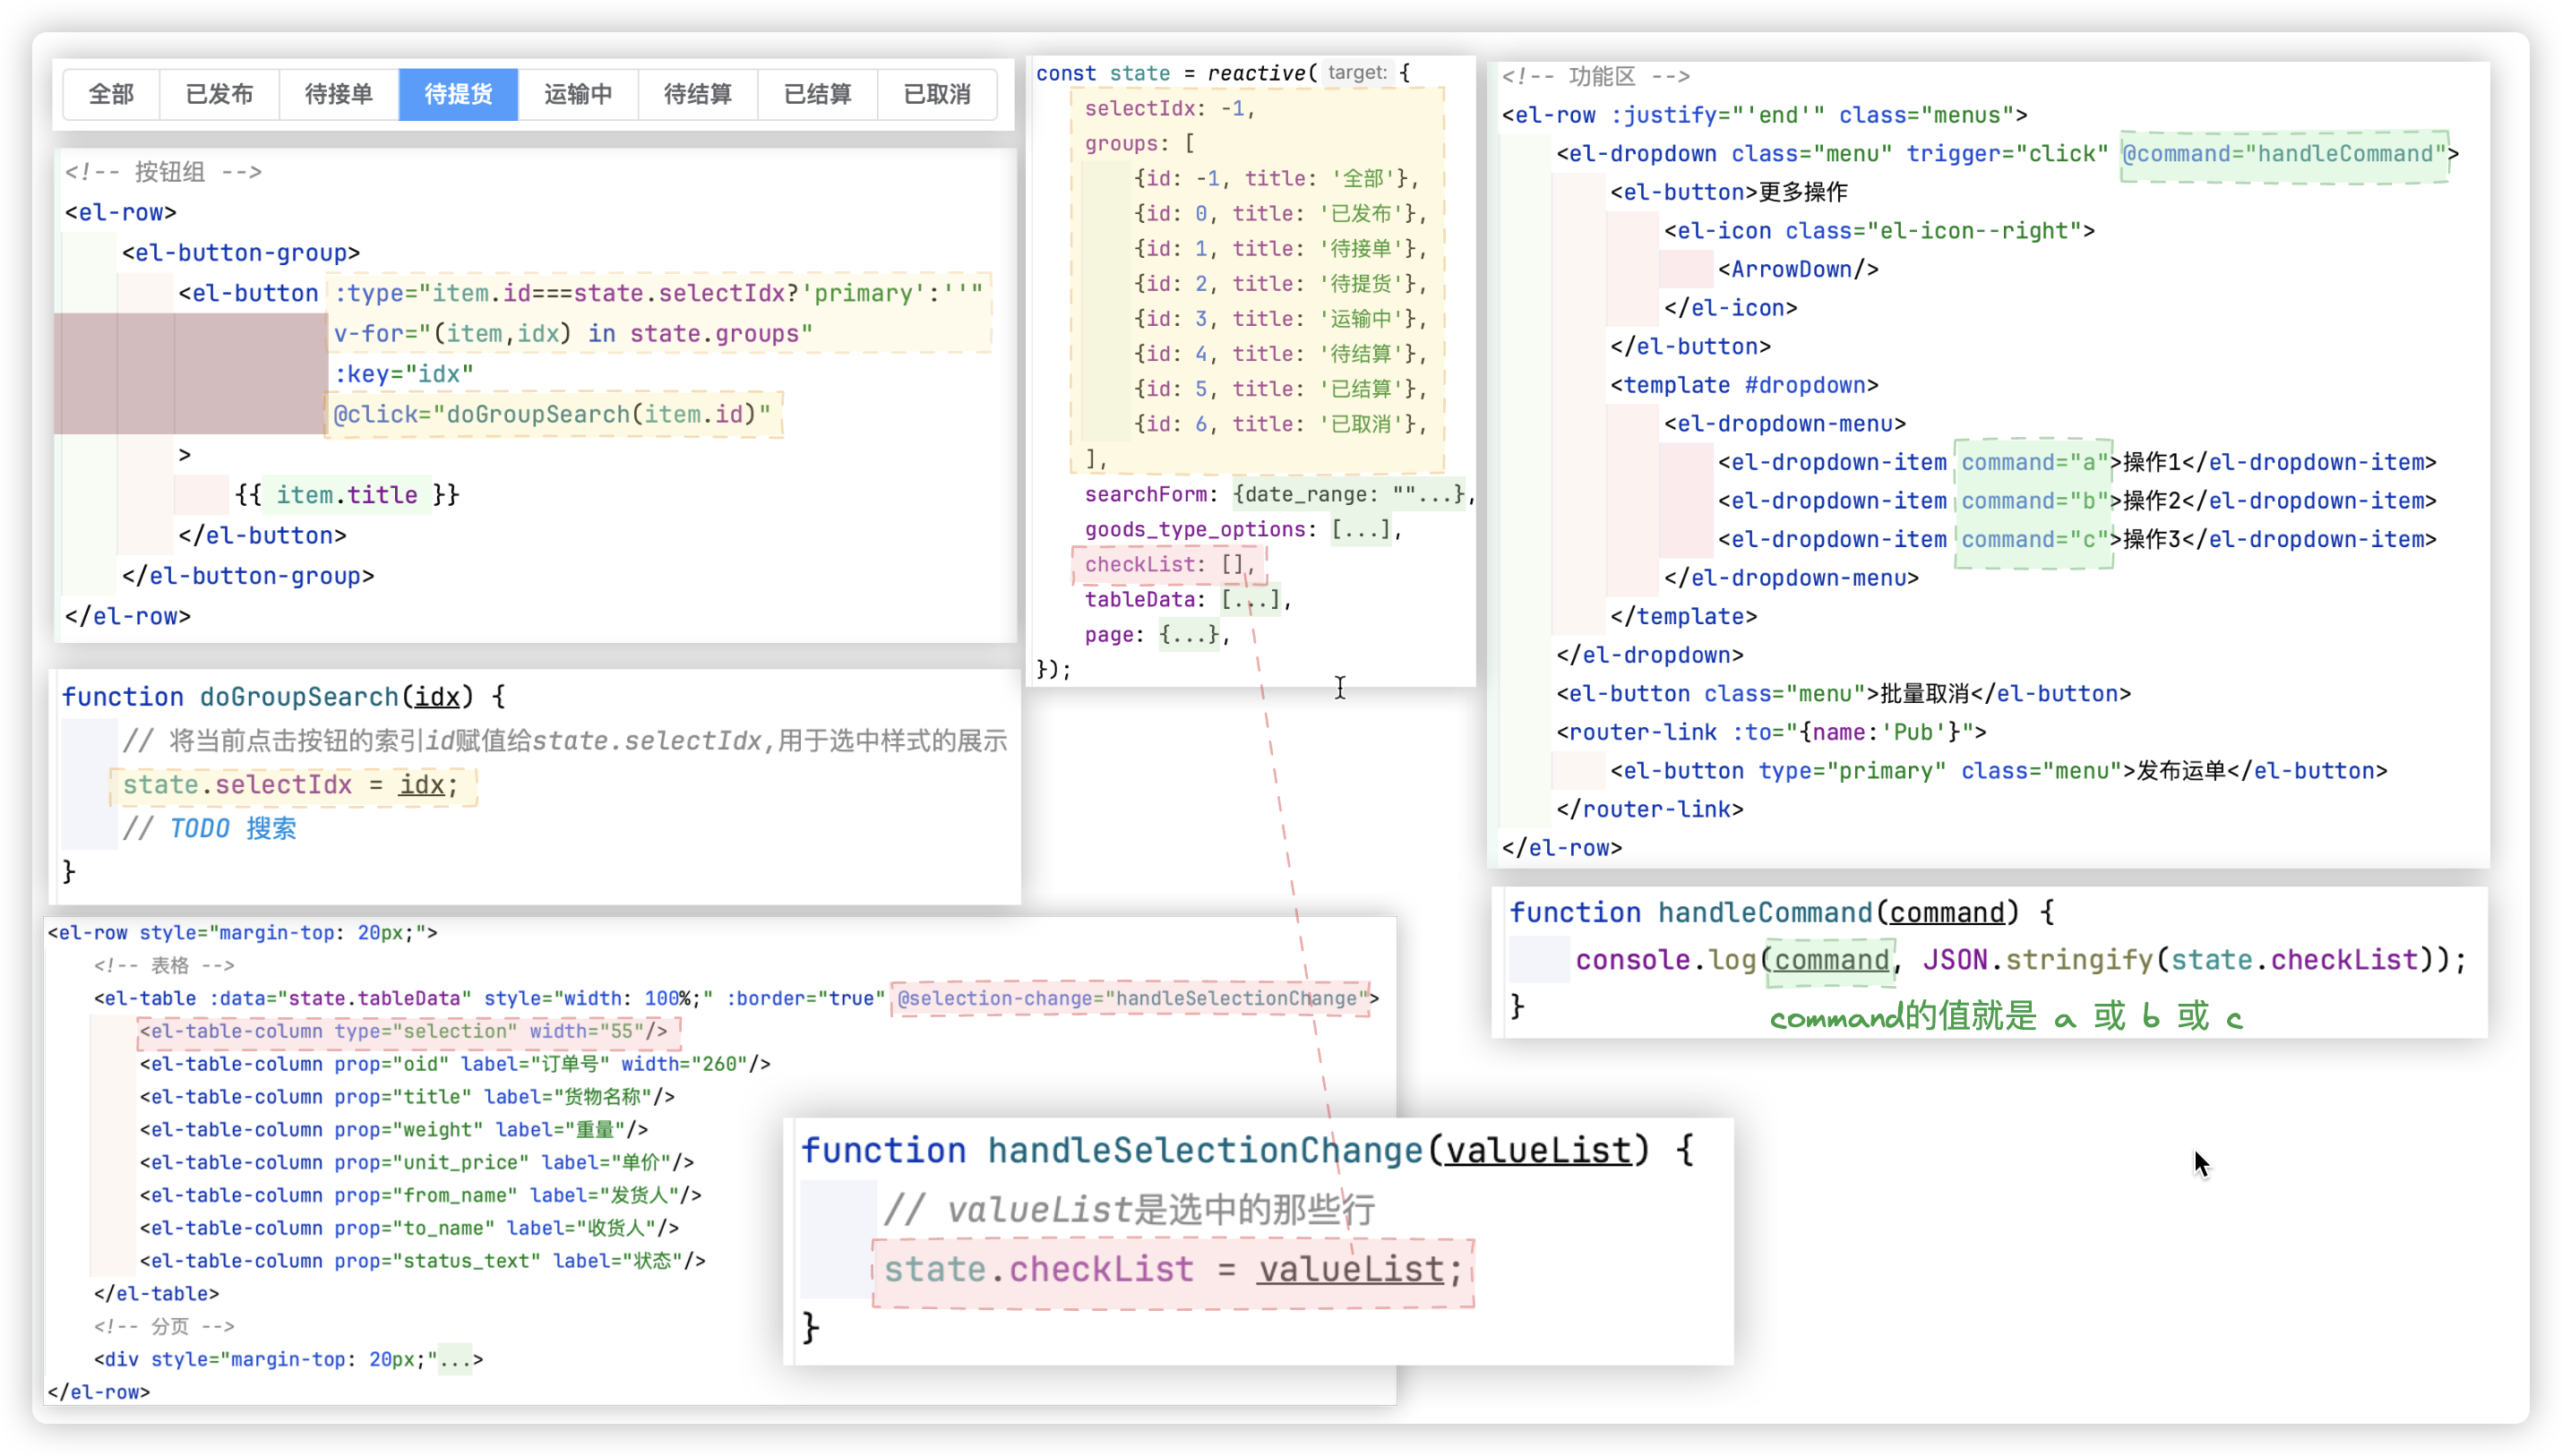Click the handleSelectionChange function name
Image resolution: width=2562 pixels, height=1456 pixels.
click(1205, 1151)
